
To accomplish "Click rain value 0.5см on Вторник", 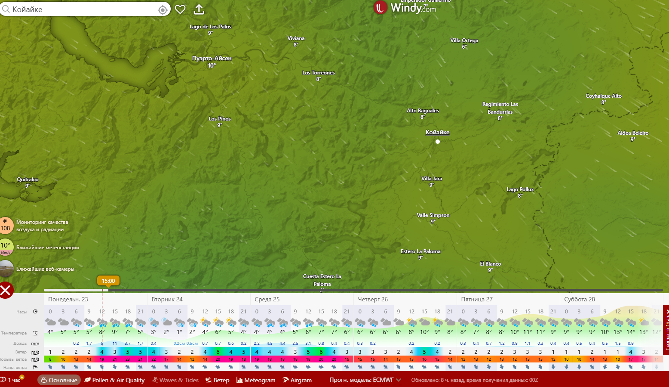I will click(192, 344).
